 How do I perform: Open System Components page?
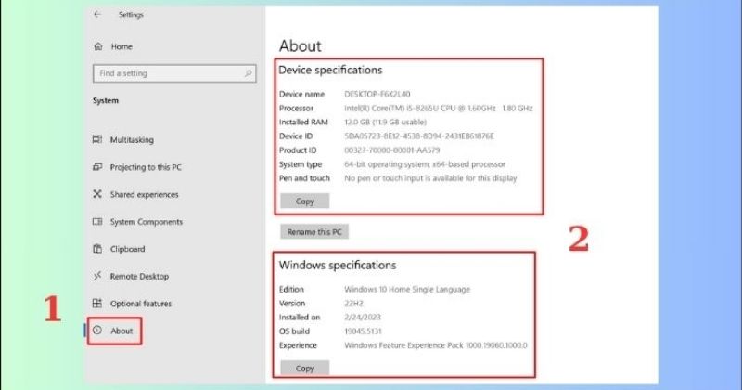(147, 222)
